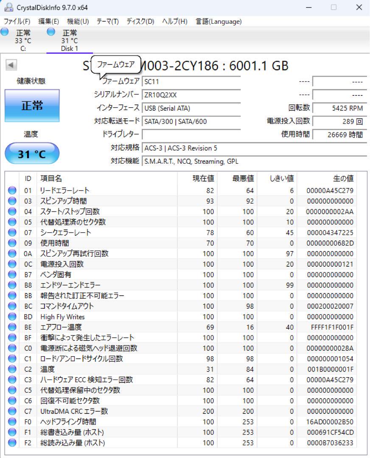Click the status dot for UltraDMA CRC エラー数
The width and height of the screenshot is (370, 458).
pos(12,411)
